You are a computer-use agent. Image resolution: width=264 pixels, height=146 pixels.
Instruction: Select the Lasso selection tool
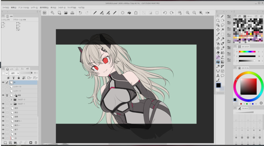[x=222, y=25]
